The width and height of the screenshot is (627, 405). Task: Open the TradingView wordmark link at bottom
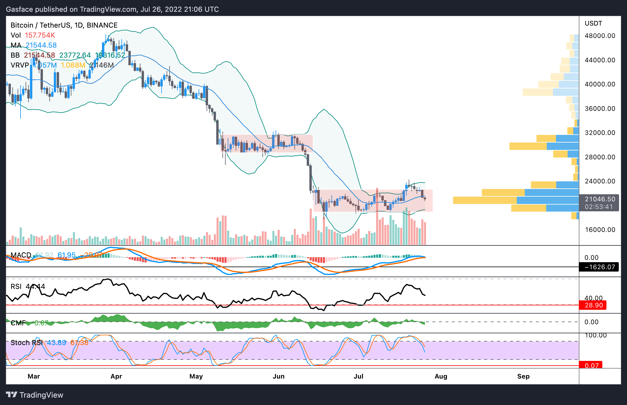point(41,395)
